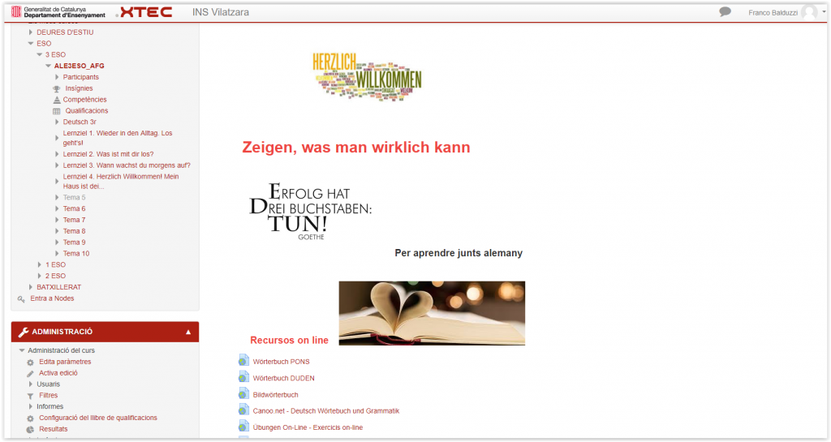This screenshot has height=442, width=831.
Task: Click the pencil icon beside Activa edició
Action: (30, 373)
